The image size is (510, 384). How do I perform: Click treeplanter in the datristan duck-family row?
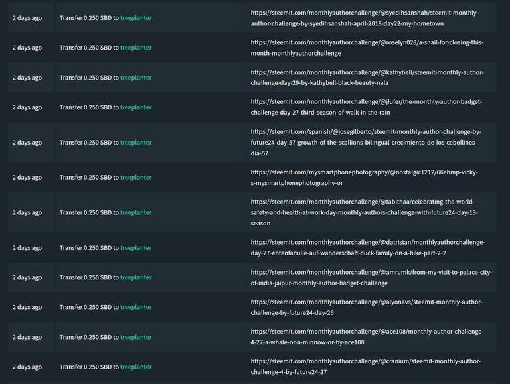135,248
